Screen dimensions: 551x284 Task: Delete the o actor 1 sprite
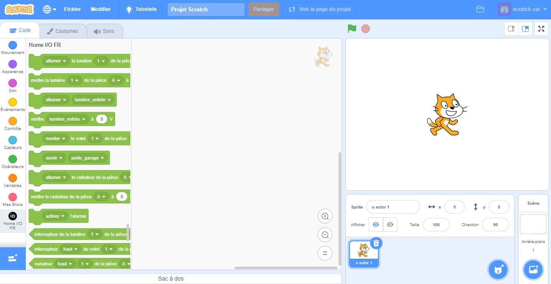[x=376, y=243]
